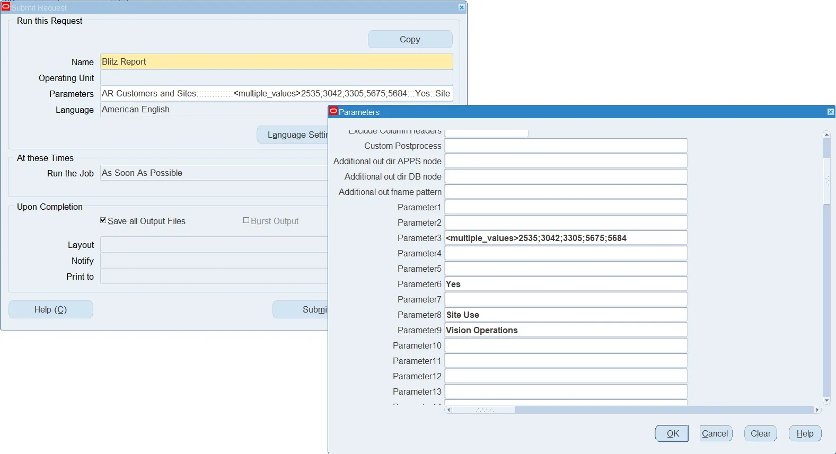Click the Parameter3 field with multiple values
Viewport: 836px width, 454px height.
point(566,238)
